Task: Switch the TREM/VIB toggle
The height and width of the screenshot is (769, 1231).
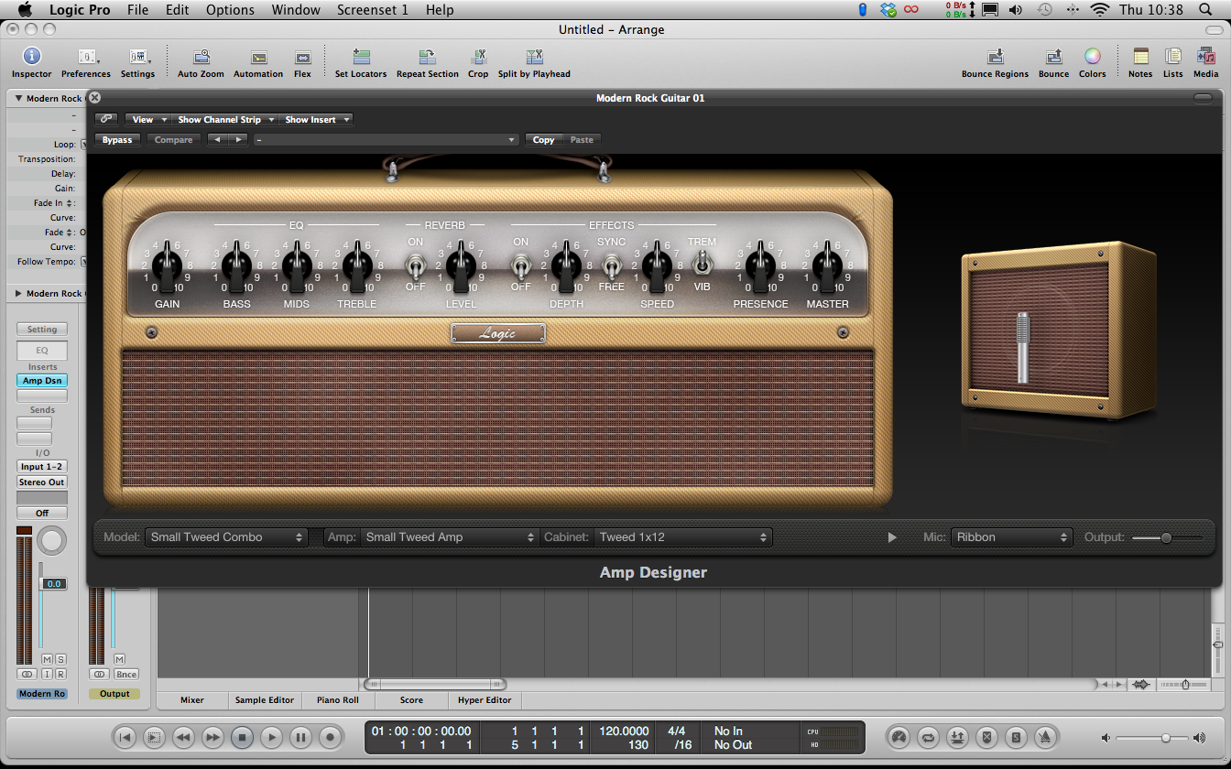Action: [702, 264]
